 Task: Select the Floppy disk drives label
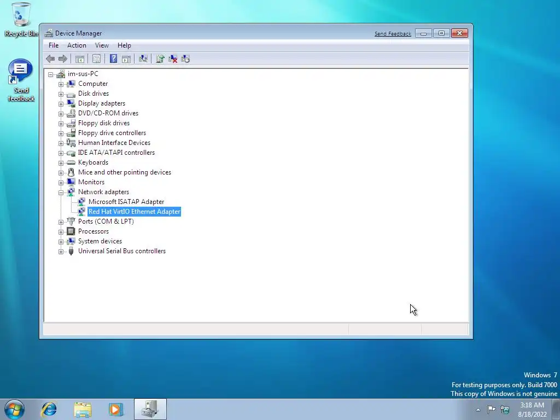(x=104, y=123)
